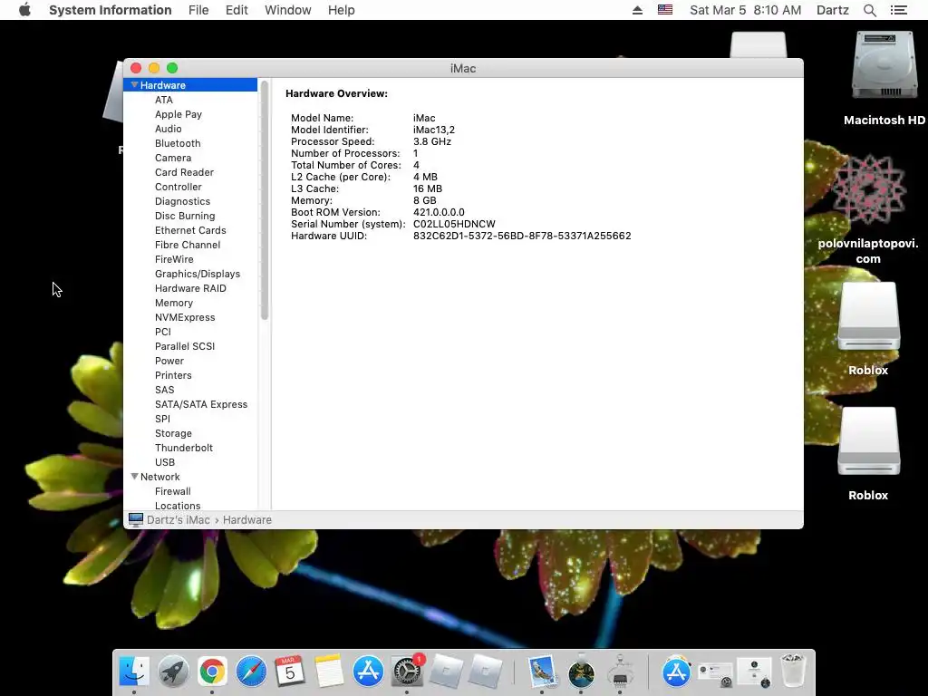The width and height of the screenshot is (928, 696).
Task: Open Safari compass icon in dock
Action: pos(251,672)
